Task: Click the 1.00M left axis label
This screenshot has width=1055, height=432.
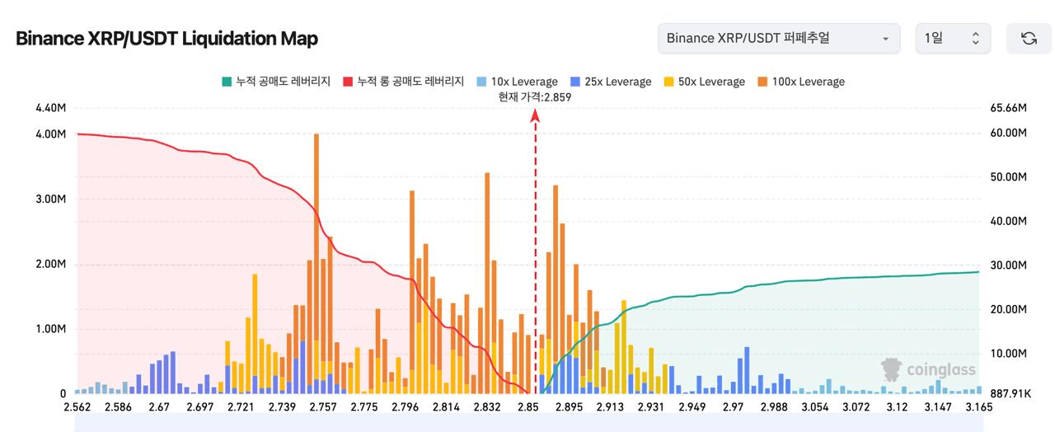Action: pos(51,329)
